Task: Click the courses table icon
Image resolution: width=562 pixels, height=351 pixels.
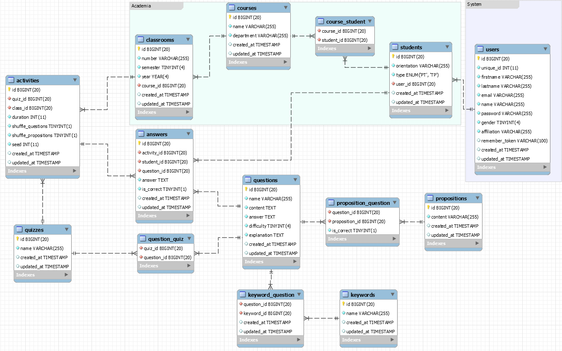Action: (232, 8)
